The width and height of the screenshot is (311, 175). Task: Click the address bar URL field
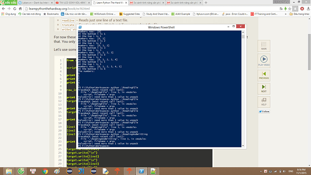(x=151, y=9)
